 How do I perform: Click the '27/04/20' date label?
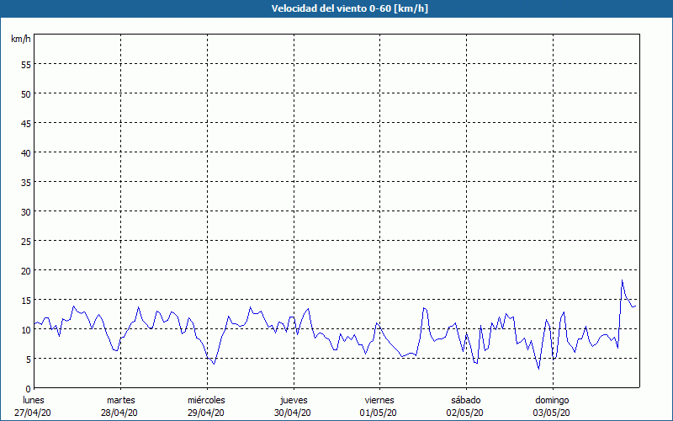[x=33, y=413]
